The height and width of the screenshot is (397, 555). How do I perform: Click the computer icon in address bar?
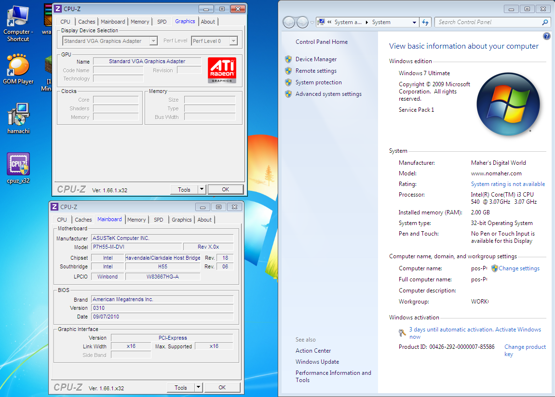(321, 22)
